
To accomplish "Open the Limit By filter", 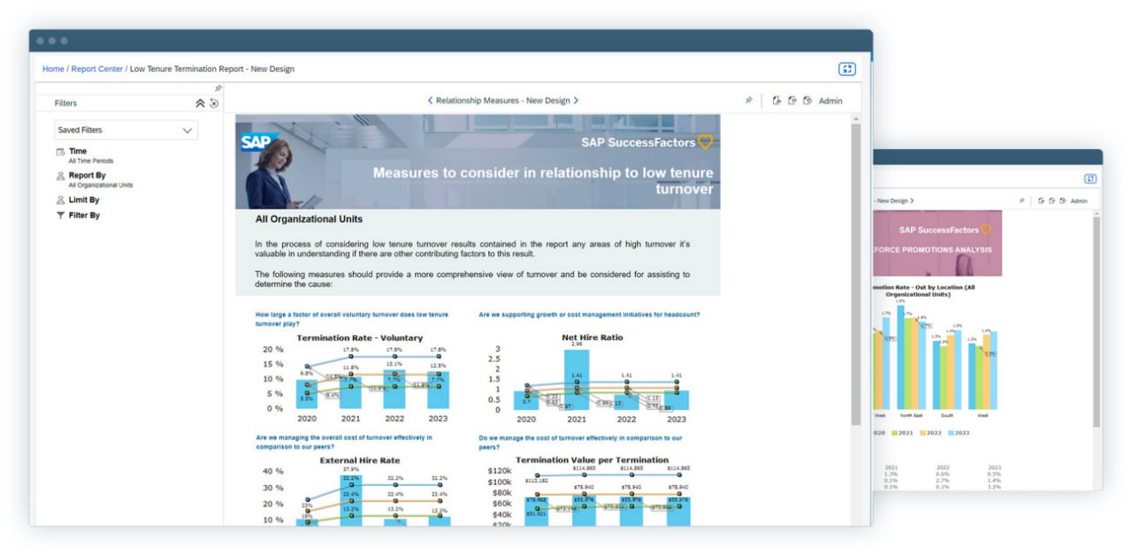I will click(x=84, y=200).
